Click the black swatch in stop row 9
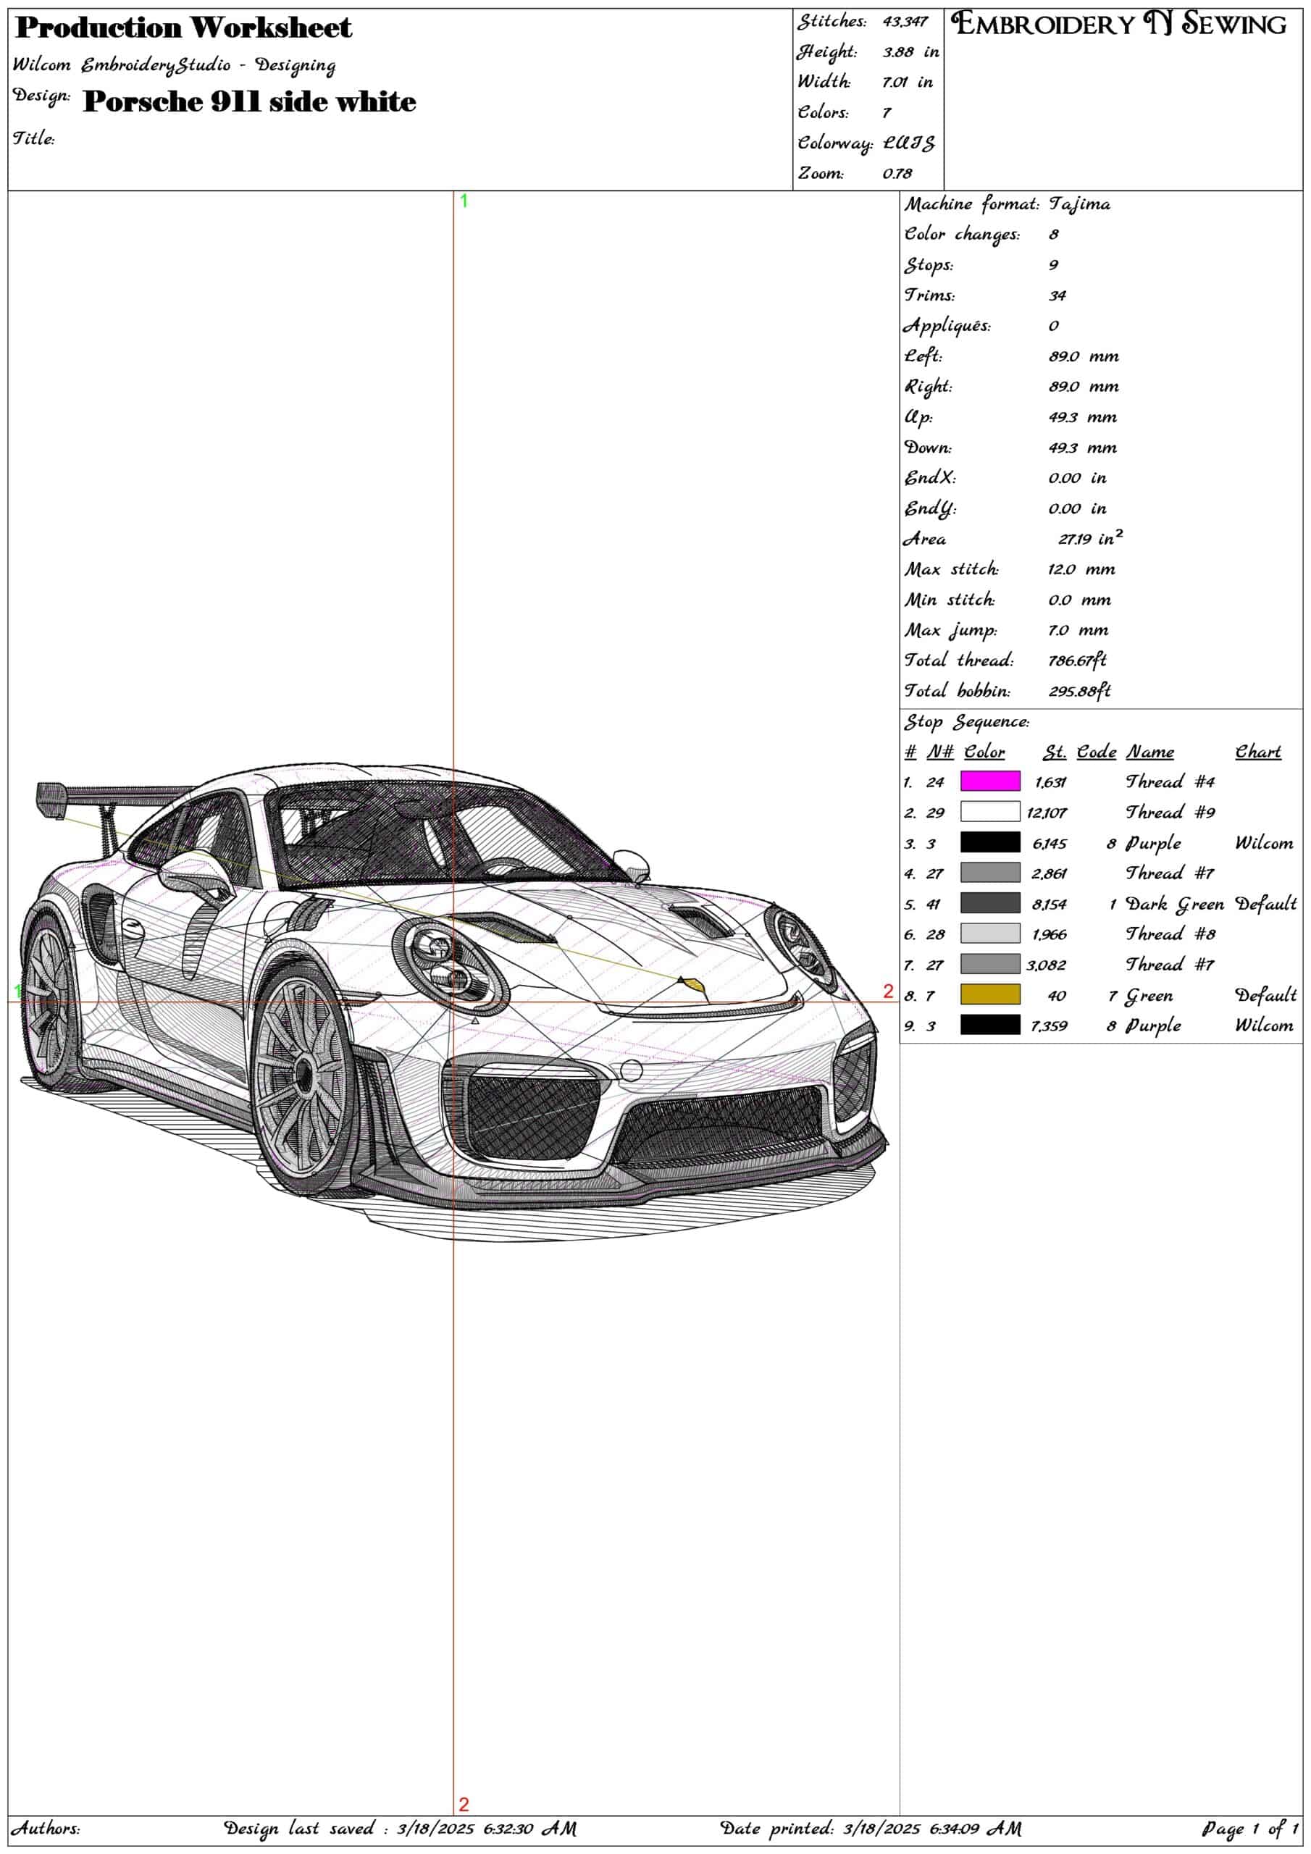The image size is (1311, 1854). (989, 1025)
